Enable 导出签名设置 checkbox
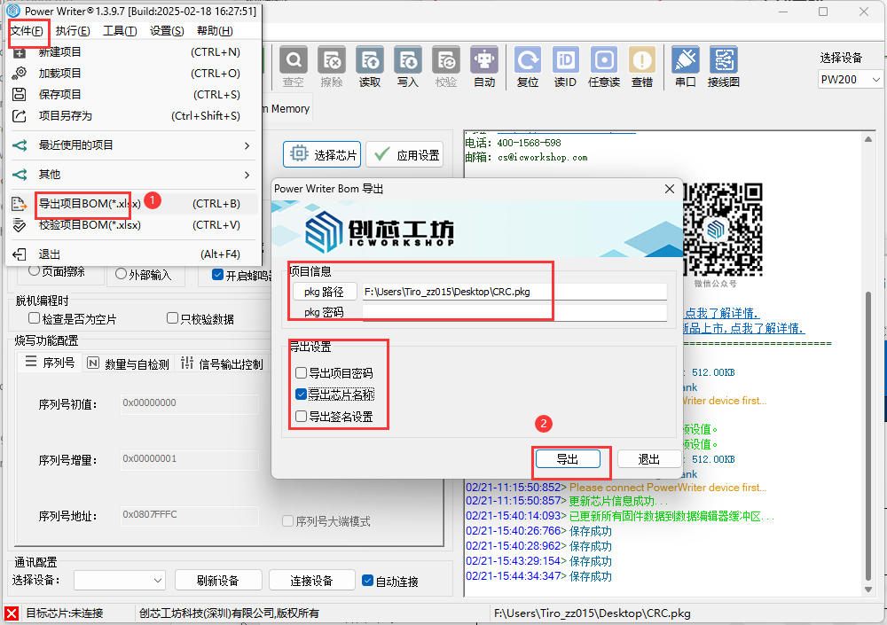 click(301, 417)
